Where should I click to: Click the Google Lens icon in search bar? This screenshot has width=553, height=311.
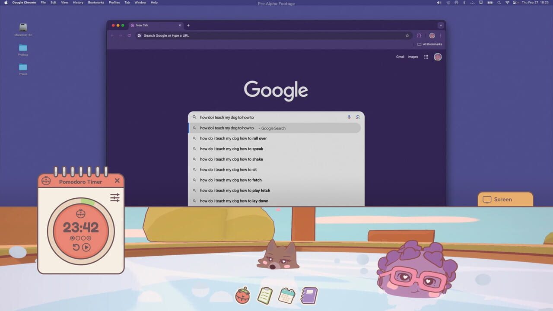click(x=358, y=117)
